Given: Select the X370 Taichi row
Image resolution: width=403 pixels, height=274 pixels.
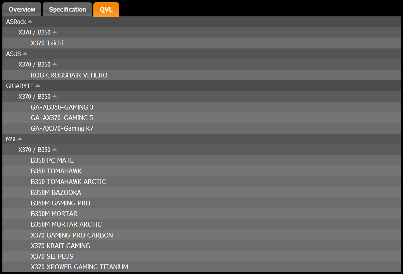Looking at the screenshot, I should point(202,43).
